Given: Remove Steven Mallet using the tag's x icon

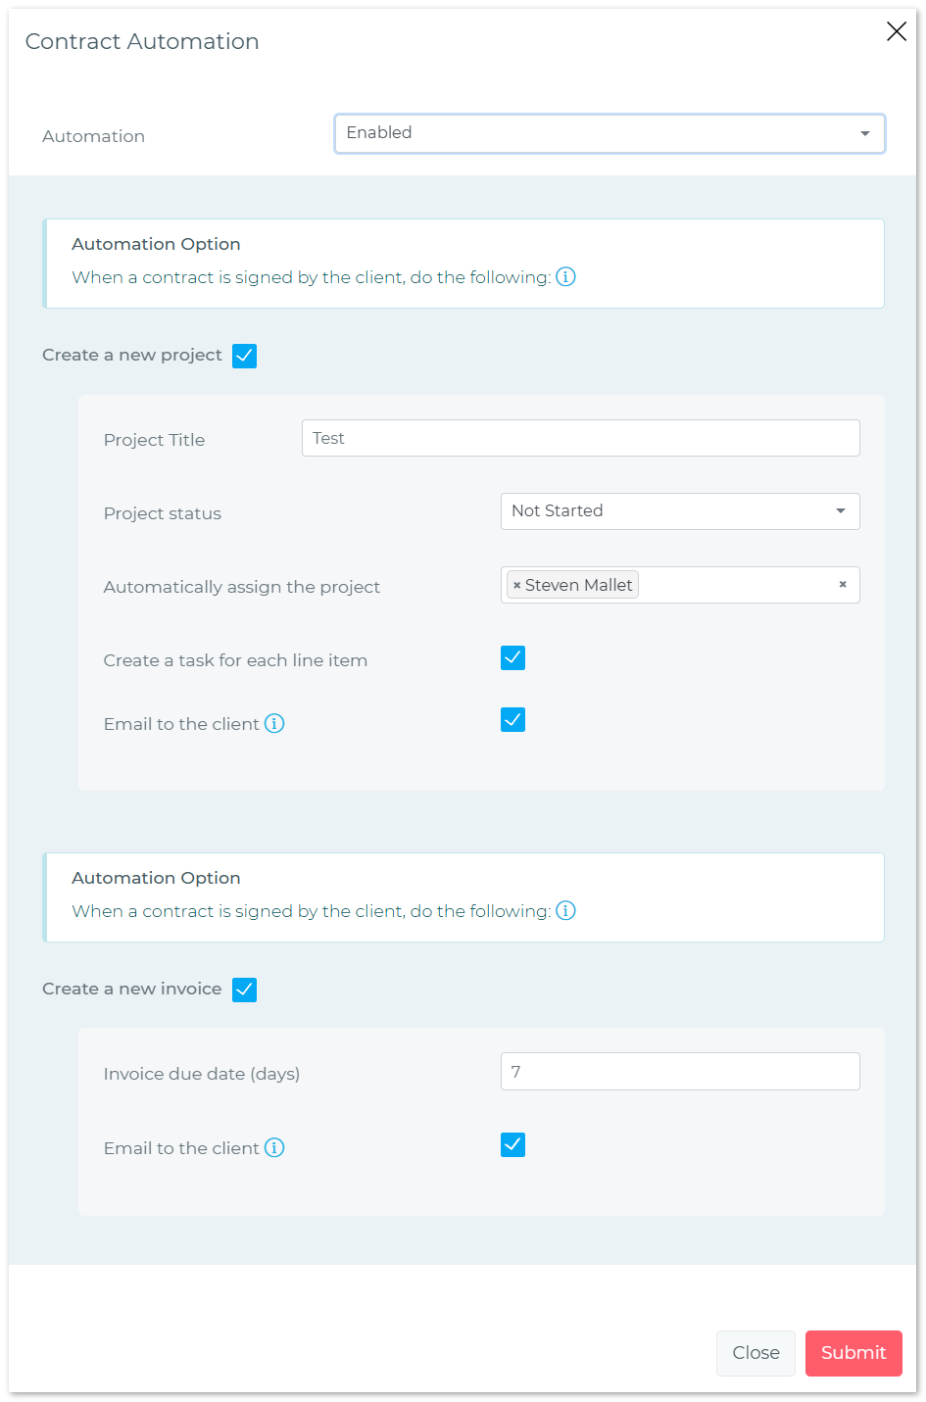Looking at the screenshot, I should coord(516,585).
